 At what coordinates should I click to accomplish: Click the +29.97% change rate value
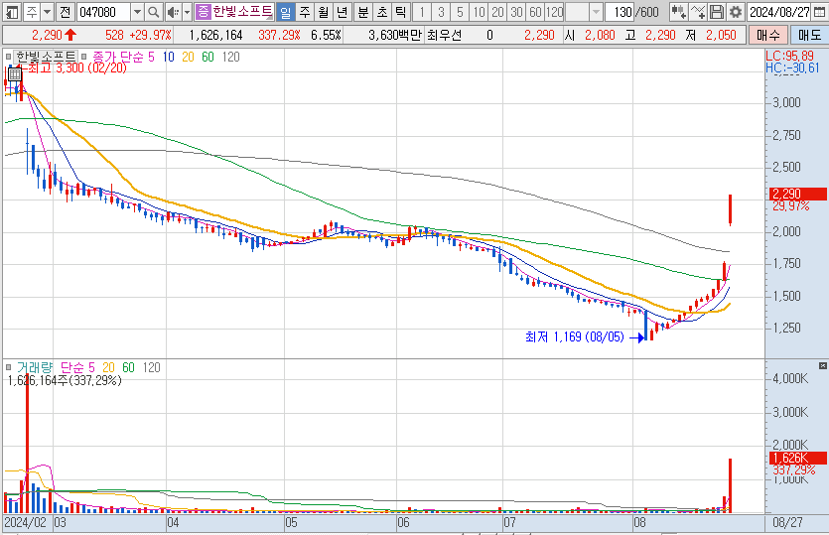[151, 36]
